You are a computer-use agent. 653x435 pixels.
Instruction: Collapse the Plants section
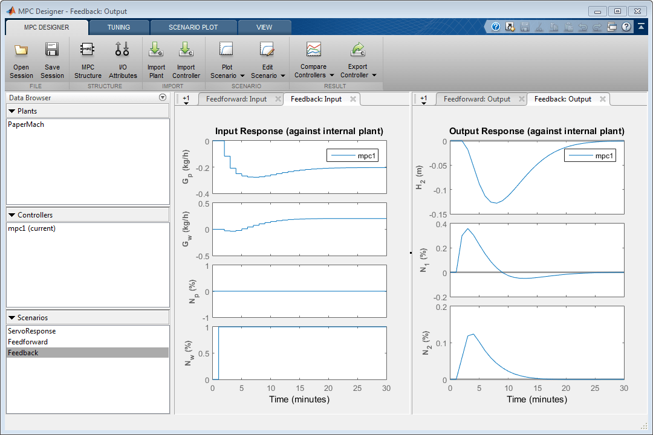(x=11, y=111)
